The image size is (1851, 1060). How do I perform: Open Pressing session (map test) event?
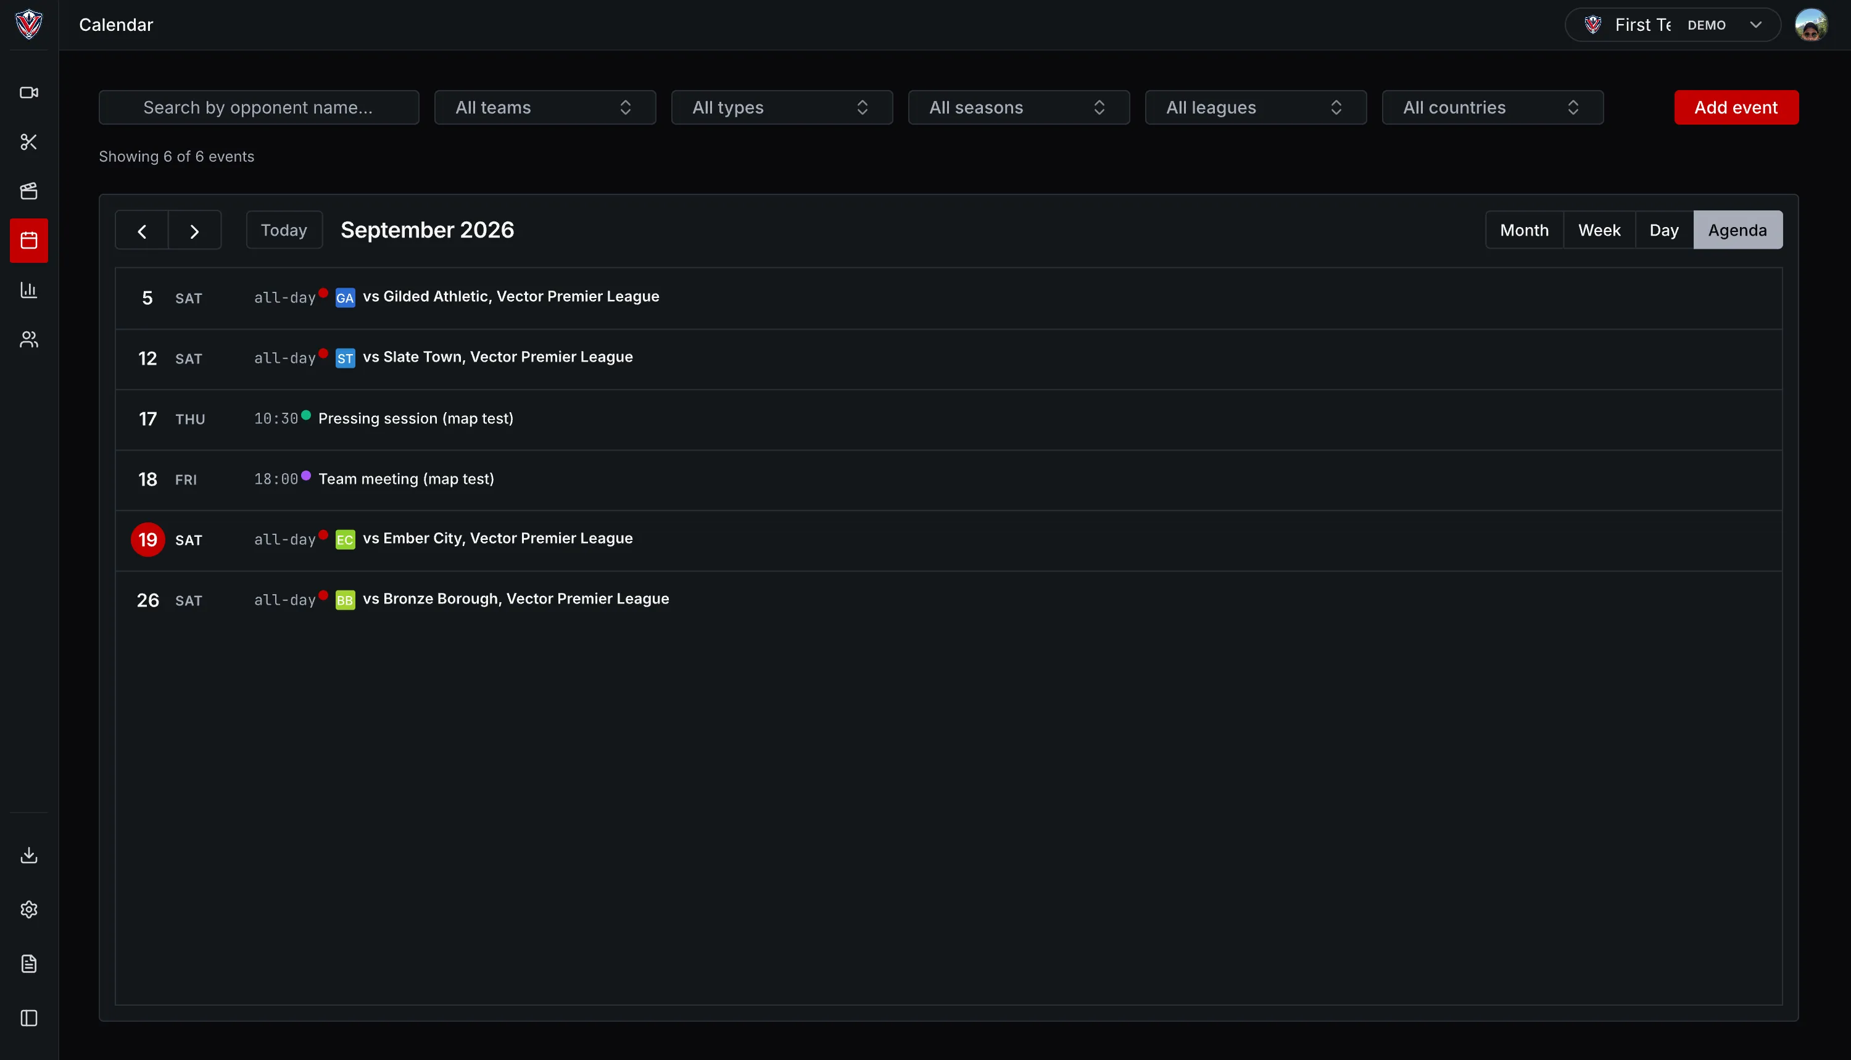pyautogui.click(x=416, y=418)
